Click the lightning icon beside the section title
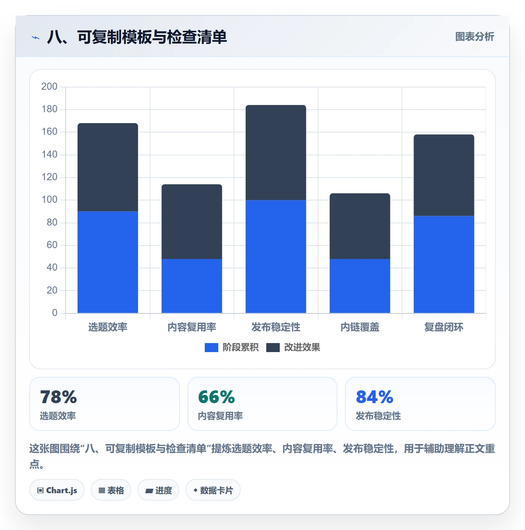525x530 pixels. tap(36, 38)
